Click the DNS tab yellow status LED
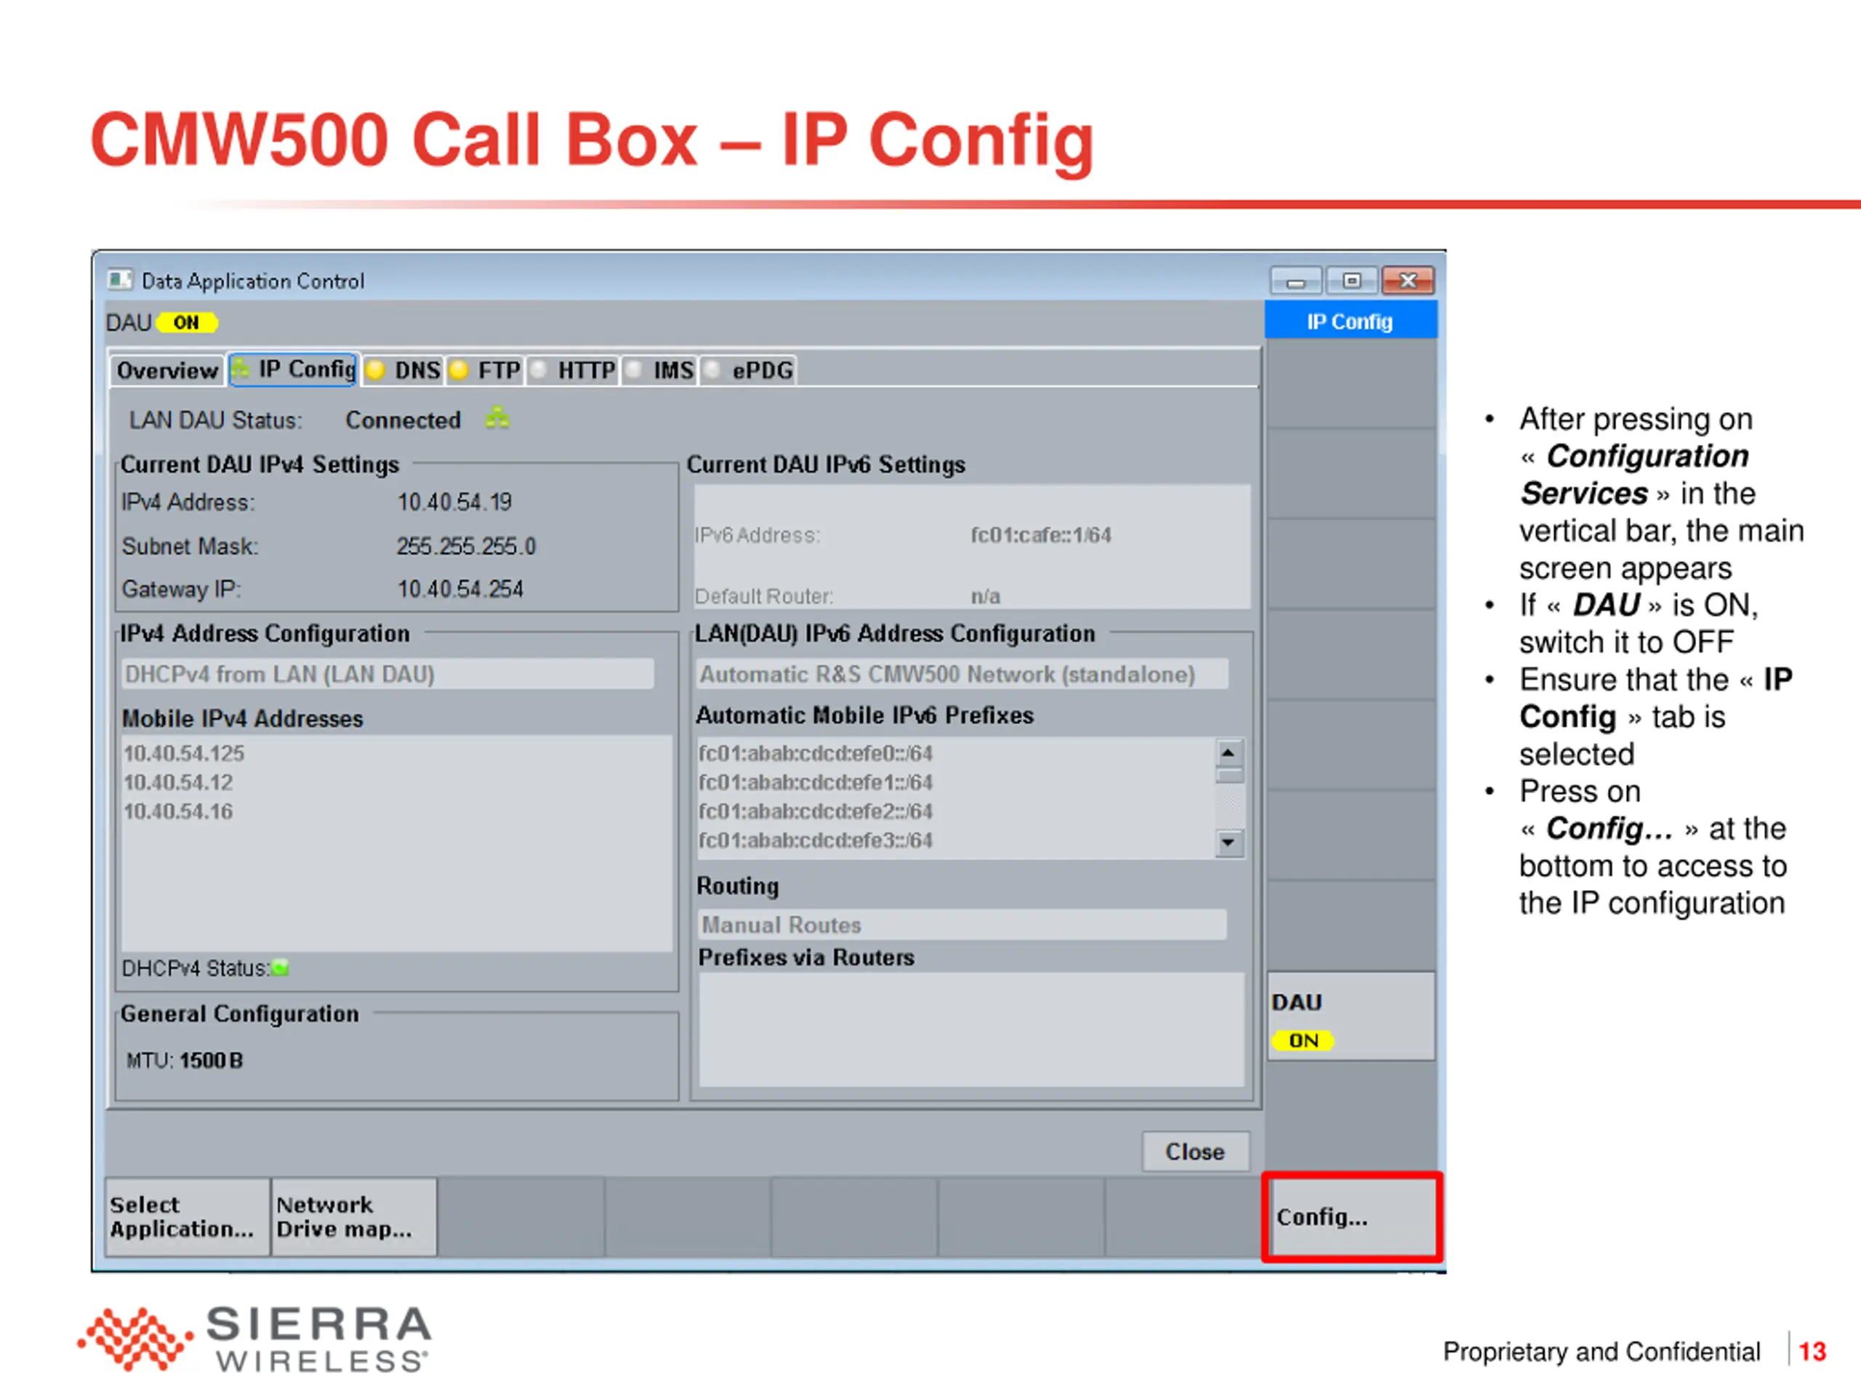 375,370
